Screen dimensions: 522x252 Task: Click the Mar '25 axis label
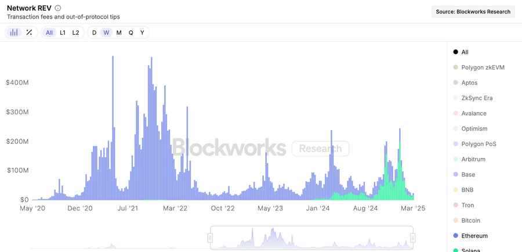click(x=413, y=208)
